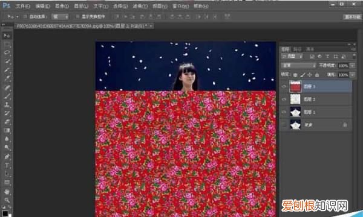The width and height of the screenshot is (363, 217).
Task: Select the Path Selection tool
Action: click(7, 174)
